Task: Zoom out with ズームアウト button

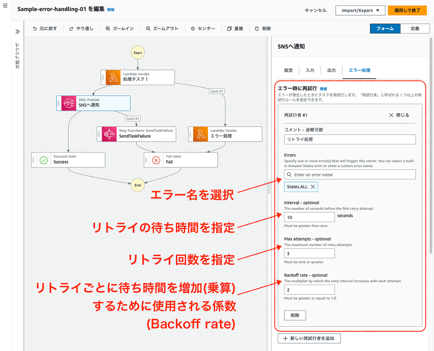Action: 162,28
